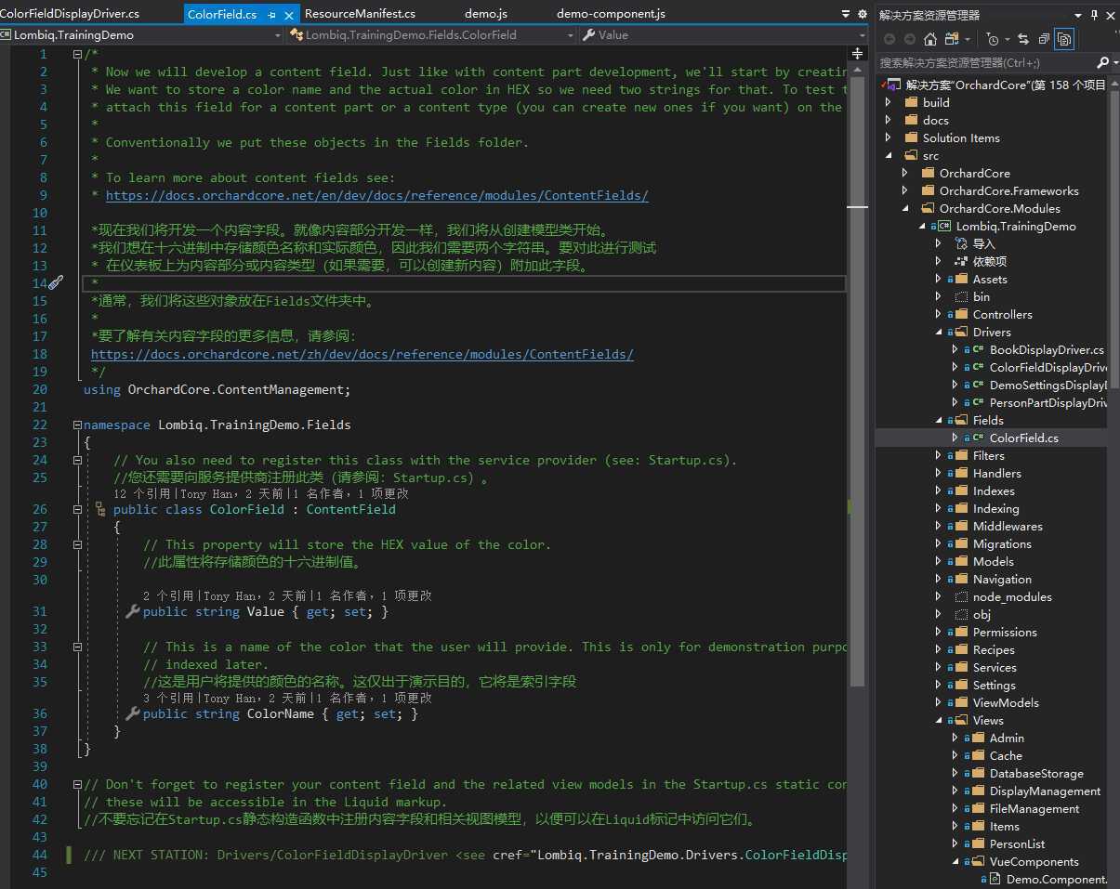The width and height of the screenshot is (1120, 889).
Task: Click the Home icon in Solution Explorer
Action: pos(929,39)
